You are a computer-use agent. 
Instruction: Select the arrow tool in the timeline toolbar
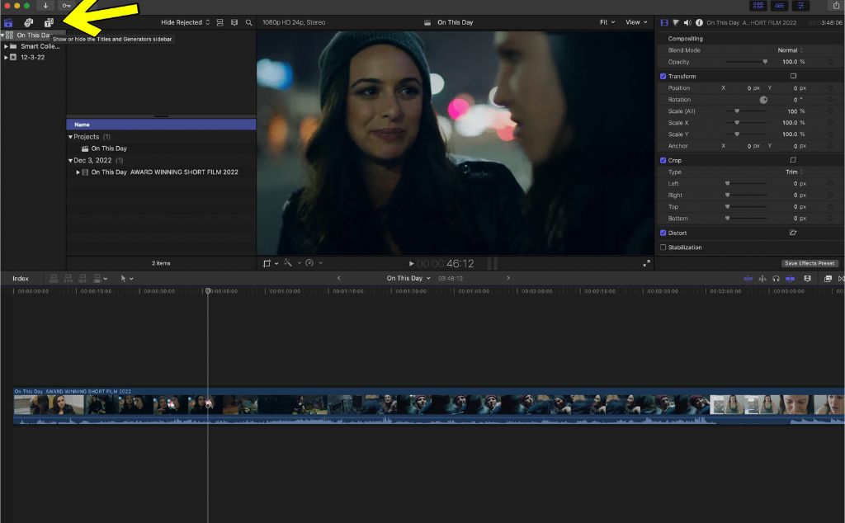125,278
